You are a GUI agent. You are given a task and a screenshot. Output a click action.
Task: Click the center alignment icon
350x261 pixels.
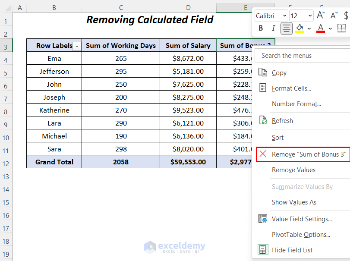286,27
